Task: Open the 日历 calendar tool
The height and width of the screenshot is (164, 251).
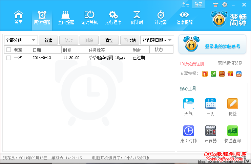Action: (x=210, y=107)
